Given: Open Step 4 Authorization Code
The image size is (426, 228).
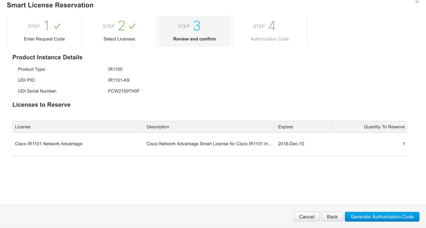Looking at the screenshot, I should pos(269,31).
